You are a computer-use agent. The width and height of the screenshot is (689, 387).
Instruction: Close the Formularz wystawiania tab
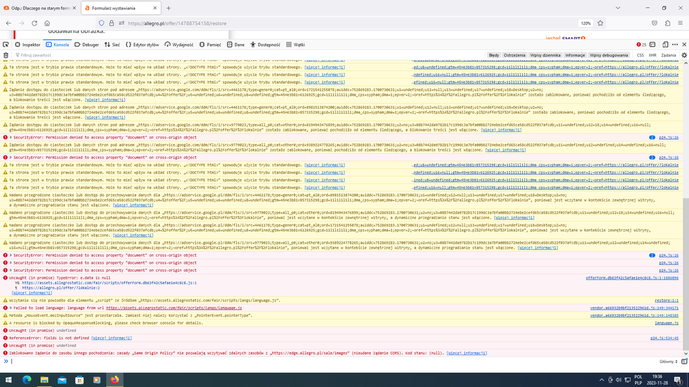[x=154, y=8]
